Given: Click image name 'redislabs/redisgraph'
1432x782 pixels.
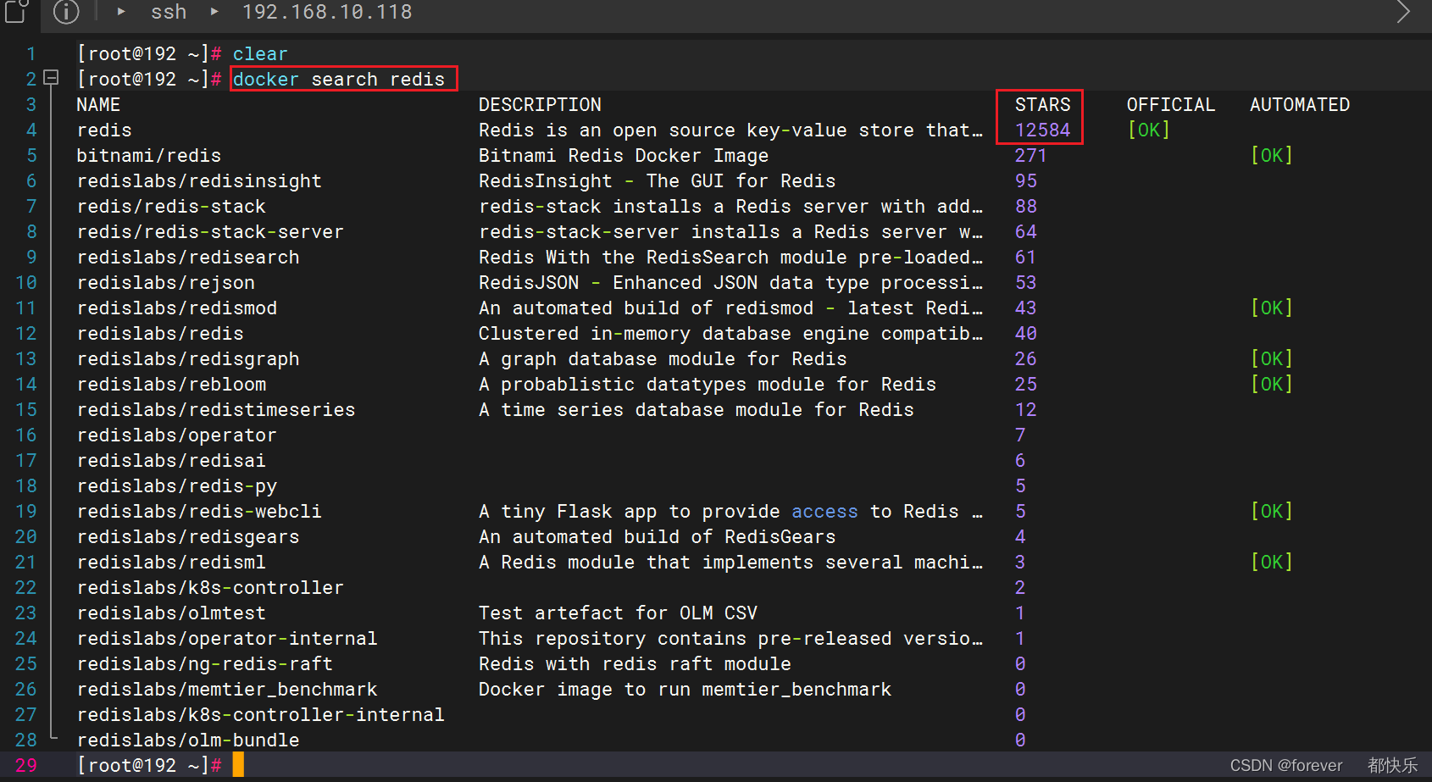Looking at the screenshot, I should (188, 358).
